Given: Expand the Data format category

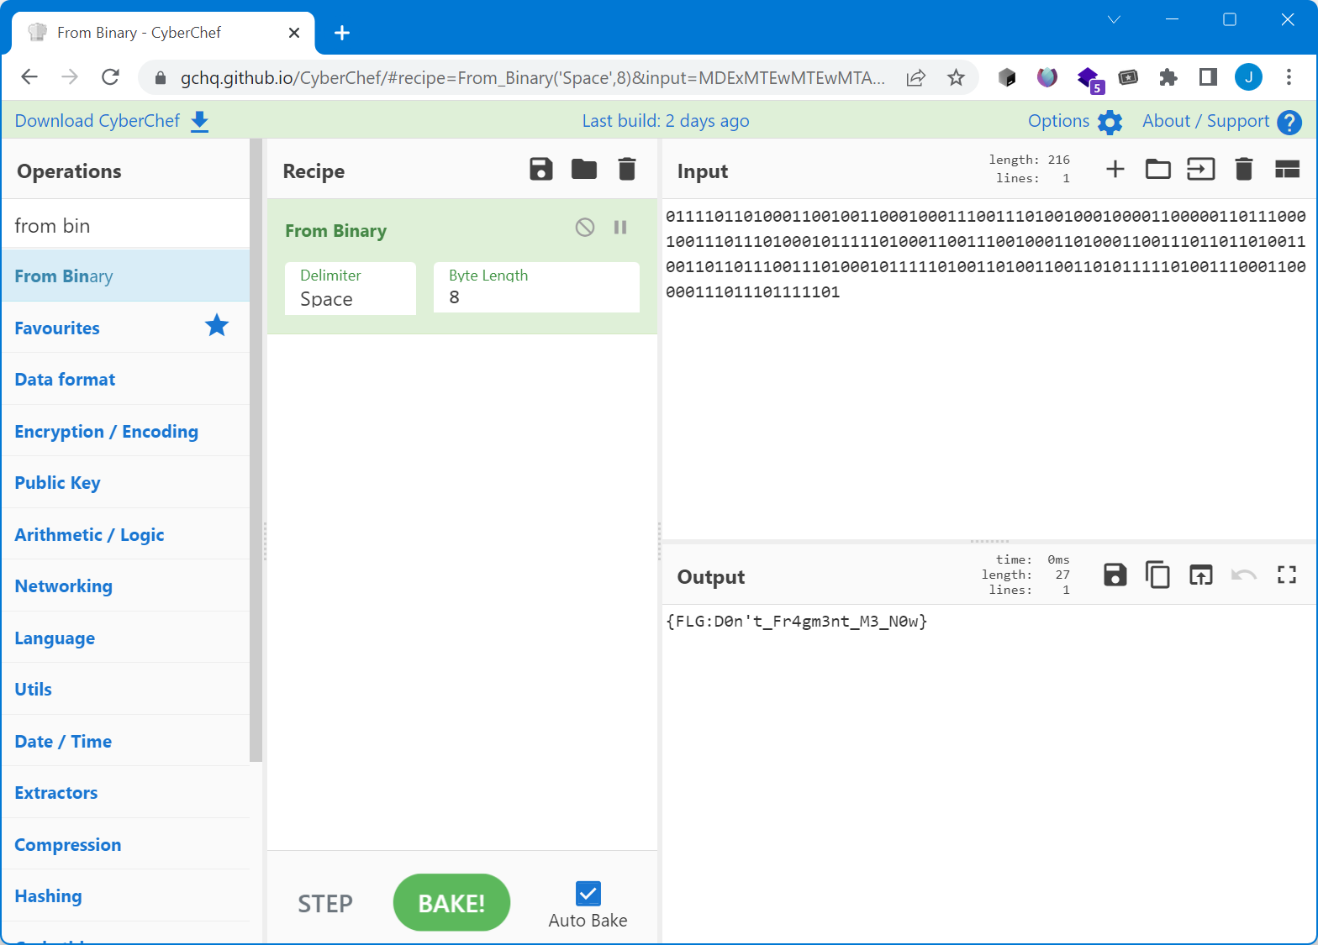Looking at the screenshot, I should 65,380.
